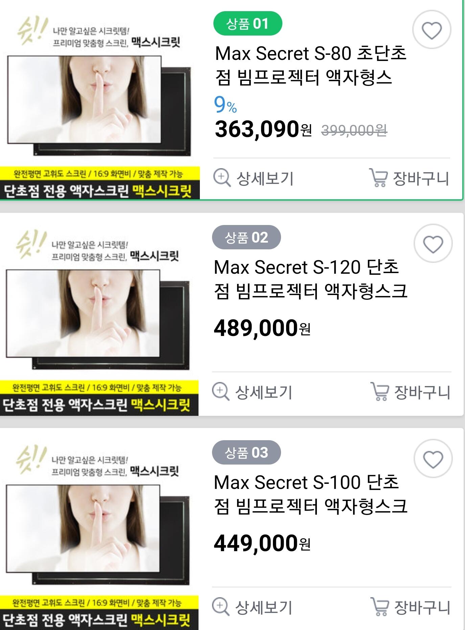This screenshot has width=465, height=630.
Task: Click cart icon for S-120 product
Action: coord(379,392)
